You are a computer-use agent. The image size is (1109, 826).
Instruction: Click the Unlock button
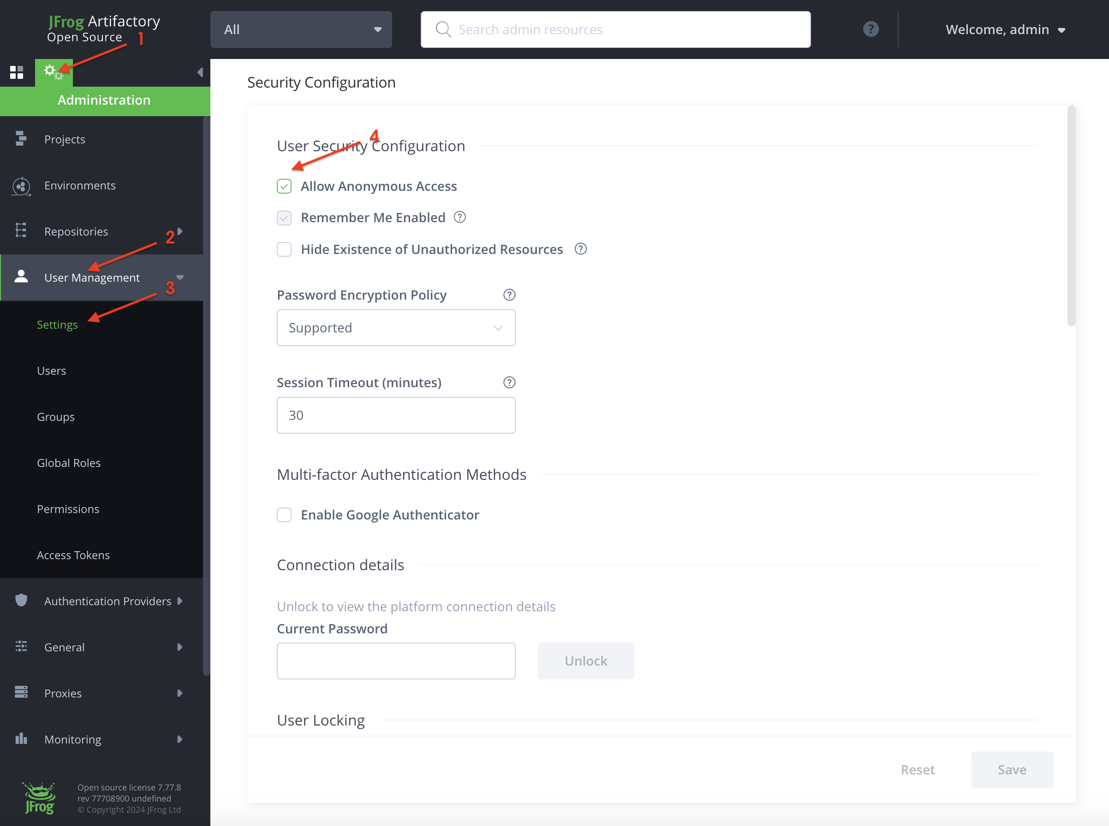(585, 661)
